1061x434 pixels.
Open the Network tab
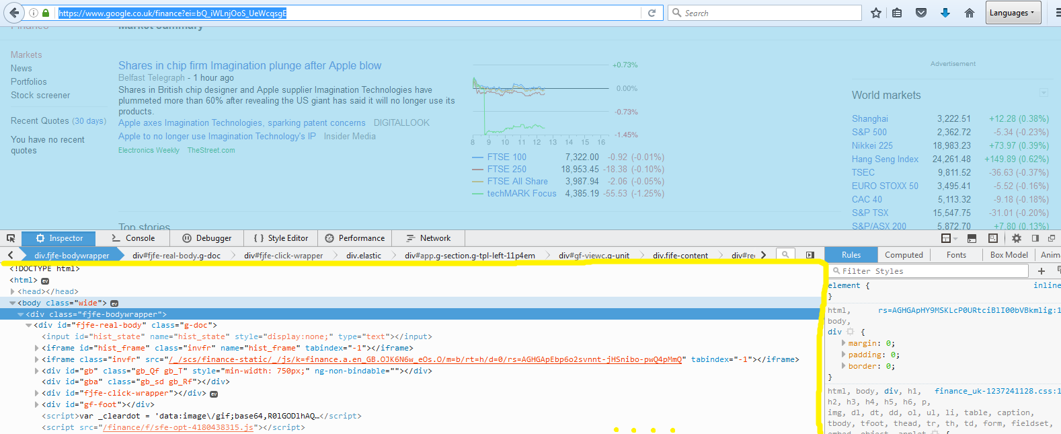tap(429, 238)
